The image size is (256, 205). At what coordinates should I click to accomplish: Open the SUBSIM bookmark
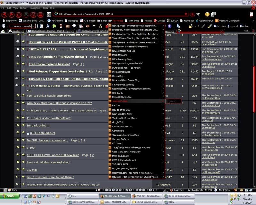pos(172,21)
